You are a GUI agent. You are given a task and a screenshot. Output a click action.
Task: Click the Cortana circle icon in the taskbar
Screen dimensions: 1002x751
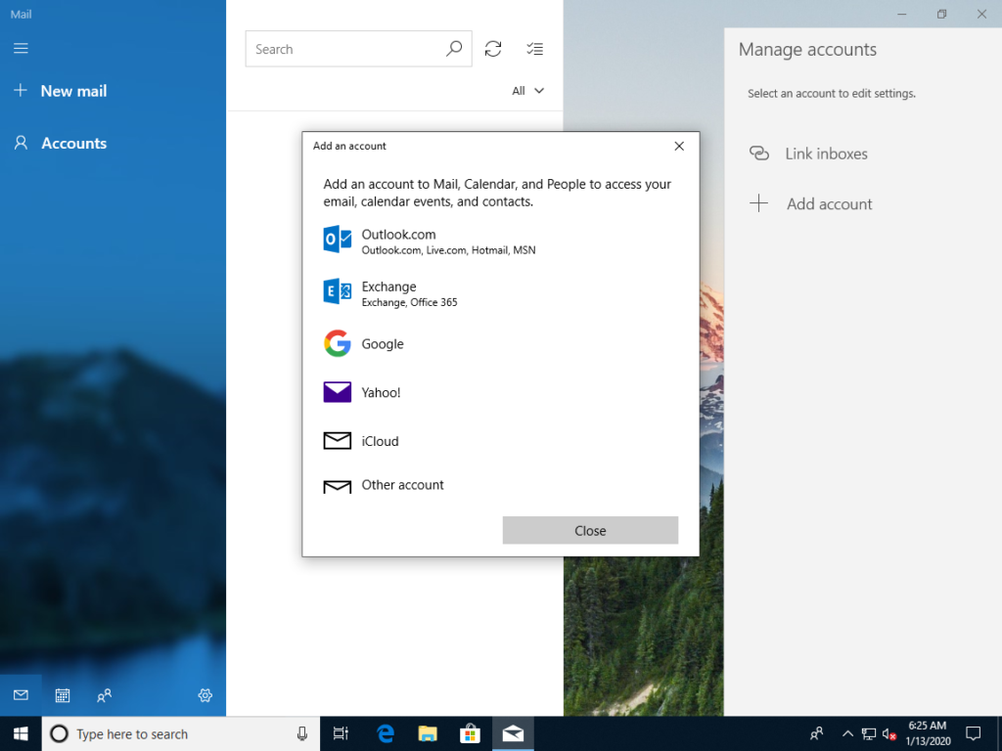pyautogui.click(x=59, y=733)
